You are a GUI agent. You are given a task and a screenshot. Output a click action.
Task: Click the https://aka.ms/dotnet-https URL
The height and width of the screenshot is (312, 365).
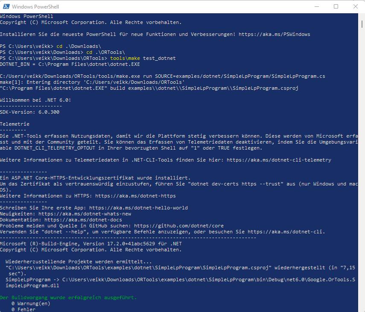coord(135,196)
